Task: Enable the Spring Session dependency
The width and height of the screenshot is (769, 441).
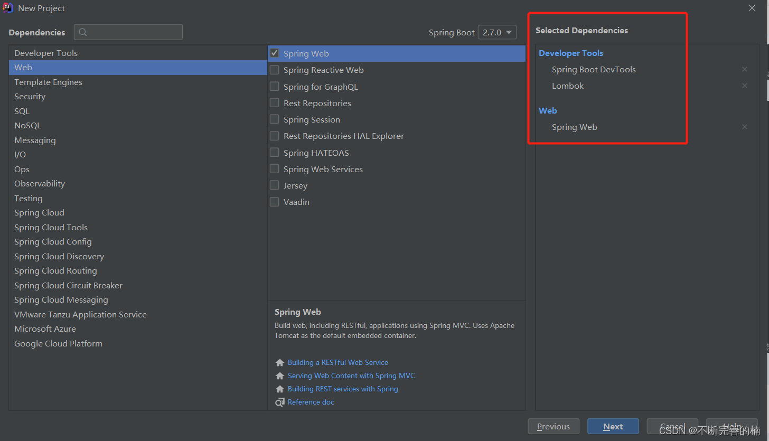Action: click(275, 119)
